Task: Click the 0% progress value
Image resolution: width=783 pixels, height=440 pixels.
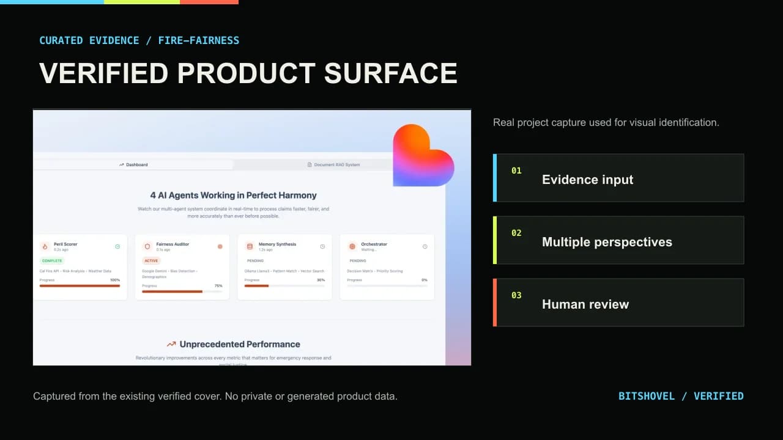Action: tap(425, 280)
